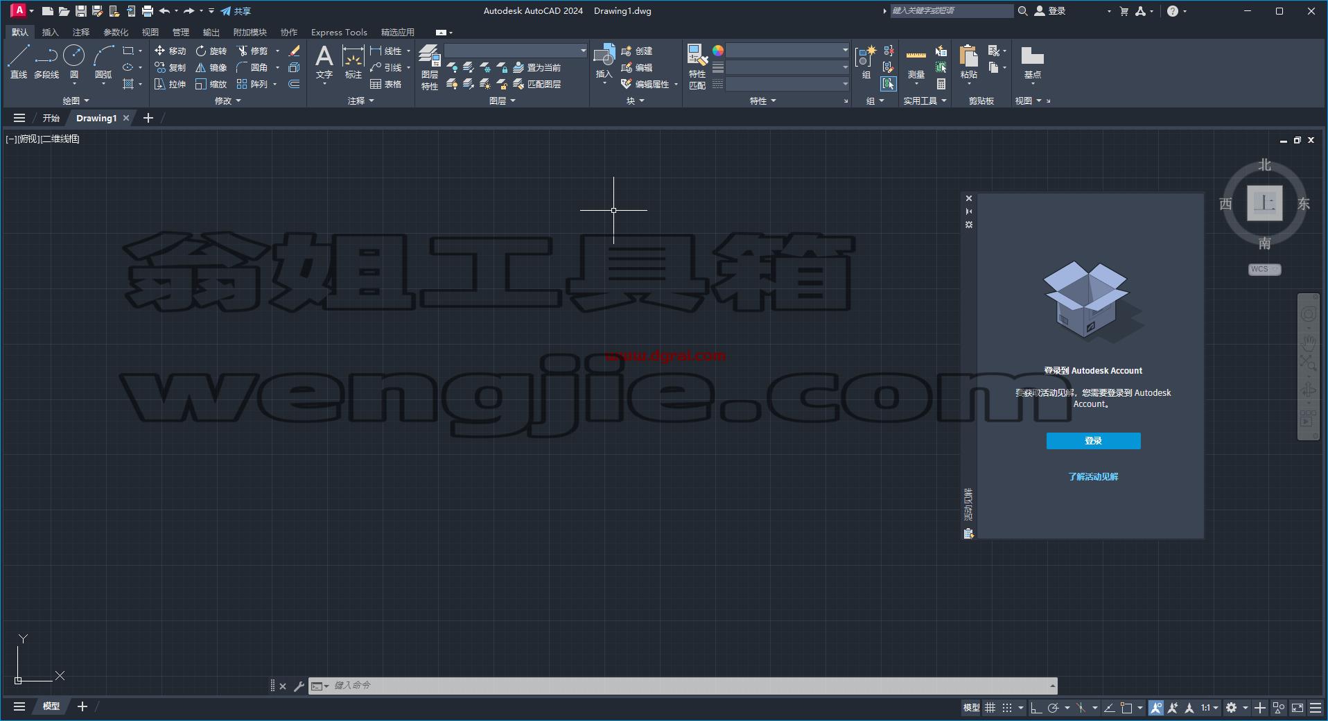This screenshot has height=721, width=1328.
Task: Open the annotation scale 1:1 dropdown
Action: tap(1209, 708)
